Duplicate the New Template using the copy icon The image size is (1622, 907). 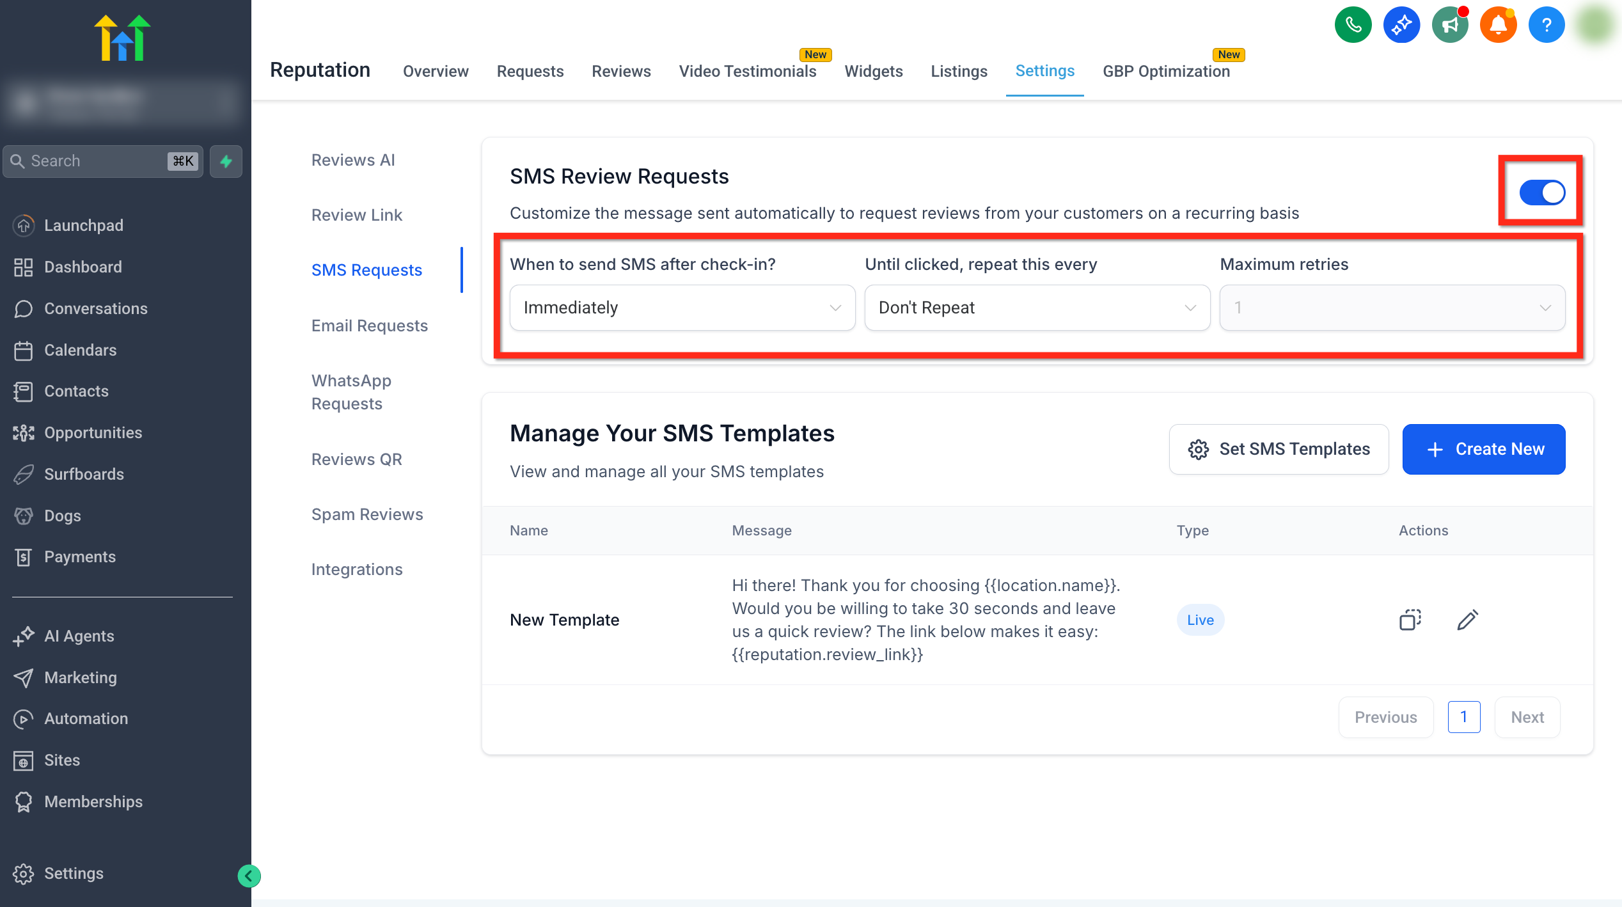1409,620
